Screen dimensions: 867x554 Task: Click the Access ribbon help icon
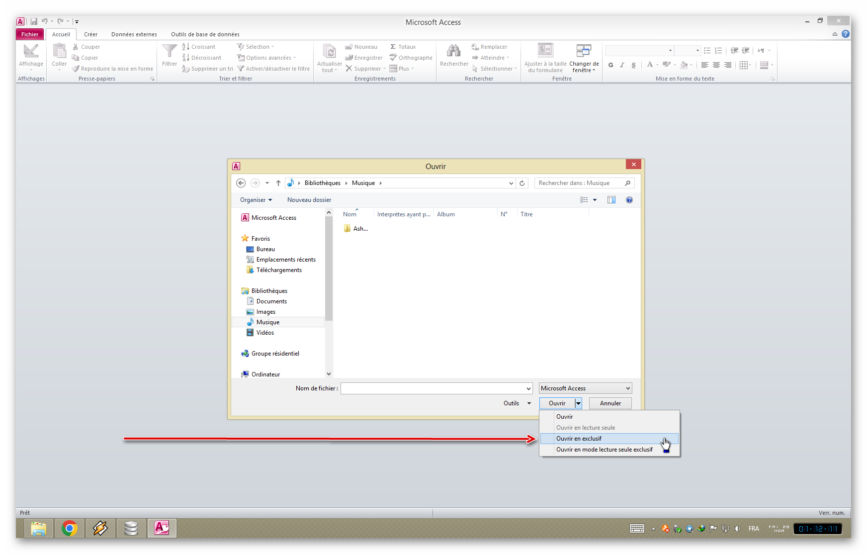pyautogui.click(x=846, y=34)
